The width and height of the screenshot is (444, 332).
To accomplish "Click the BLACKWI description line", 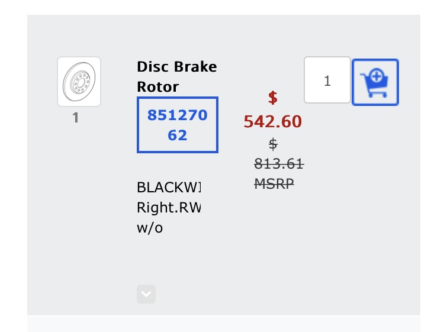I will click(169, 187).
